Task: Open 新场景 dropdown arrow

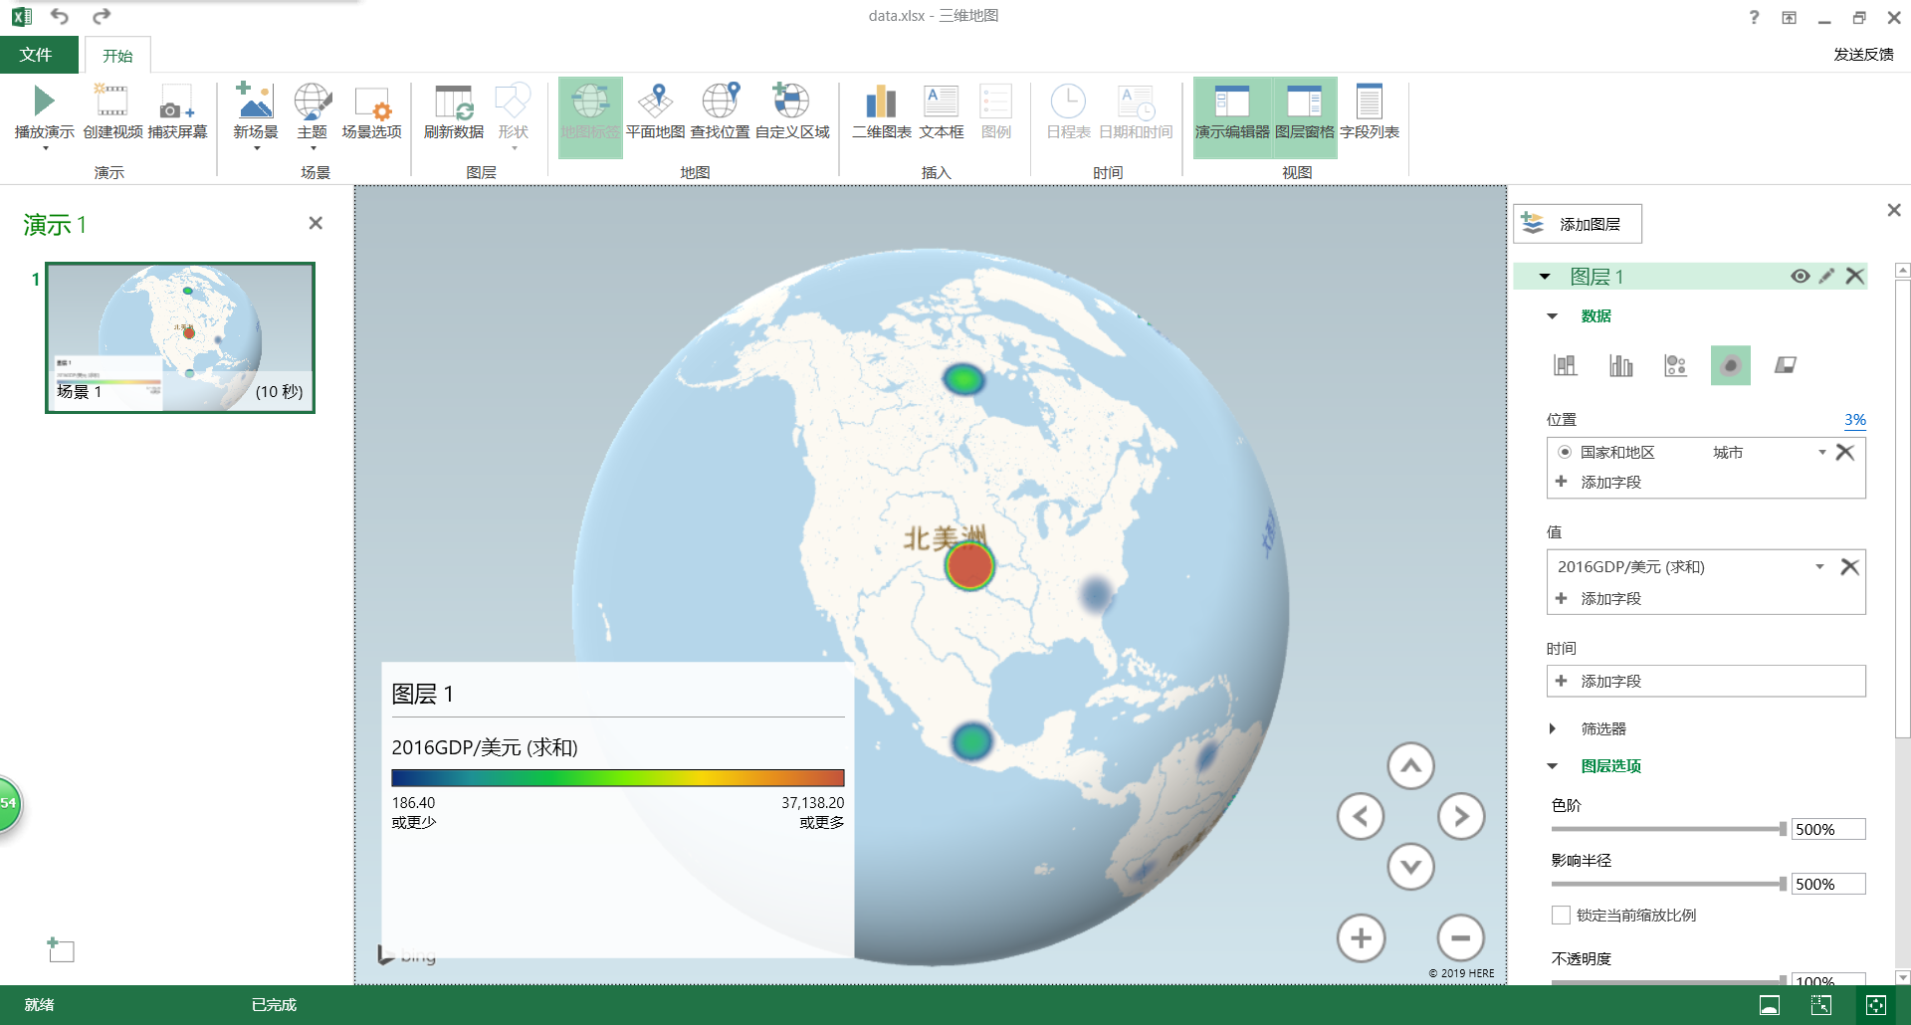Action: (x=257, y=149)
